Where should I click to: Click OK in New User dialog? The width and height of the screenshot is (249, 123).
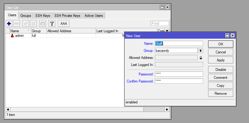pyautogui.click(x=221, y=44)
